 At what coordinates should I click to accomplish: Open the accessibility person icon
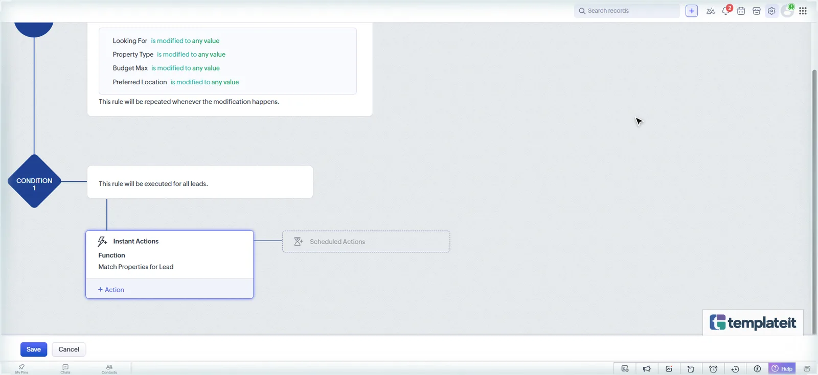[757, 369]
